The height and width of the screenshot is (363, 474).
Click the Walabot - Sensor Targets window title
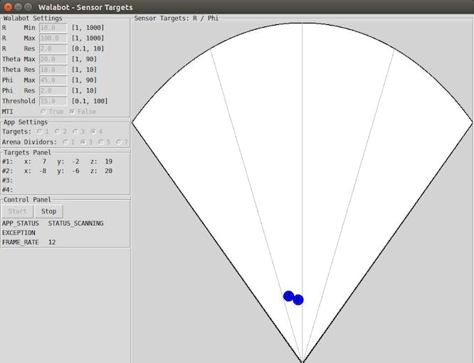(x=85, y=7)
